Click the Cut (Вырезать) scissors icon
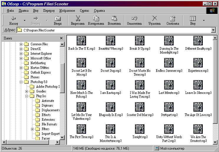The height and width of the screenshot is (152, 219). [78, 19]
